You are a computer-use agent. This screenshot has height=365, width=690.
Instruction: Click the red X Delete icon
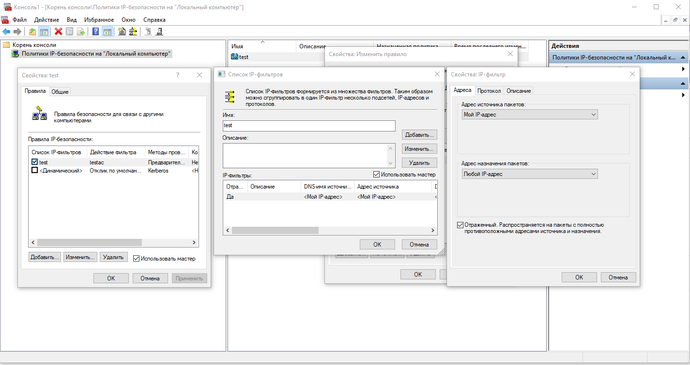pyautogui.click(x=58, y=32)
